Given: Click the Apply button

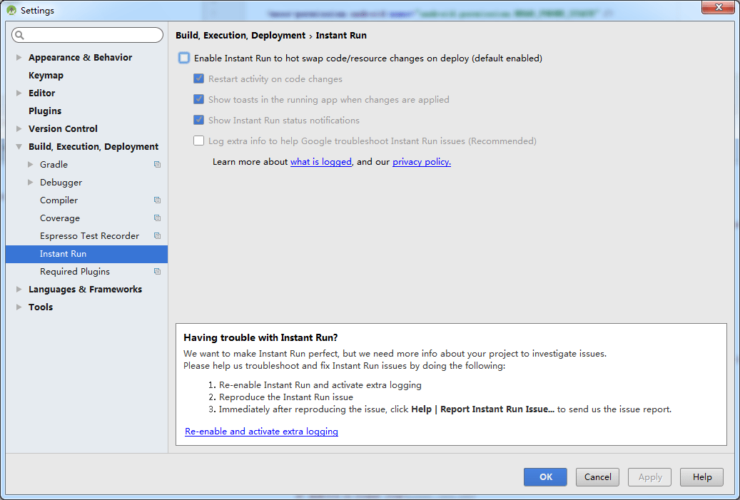Looking at the screenshot, I should 650,477.
